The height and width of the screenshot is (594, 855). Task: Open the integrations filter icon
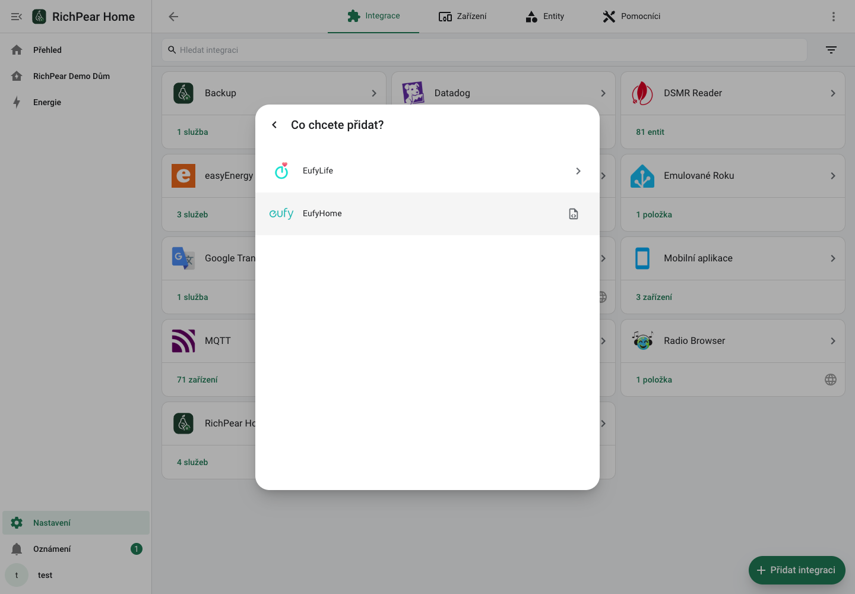pyautogui.click(x=831, y=50)
